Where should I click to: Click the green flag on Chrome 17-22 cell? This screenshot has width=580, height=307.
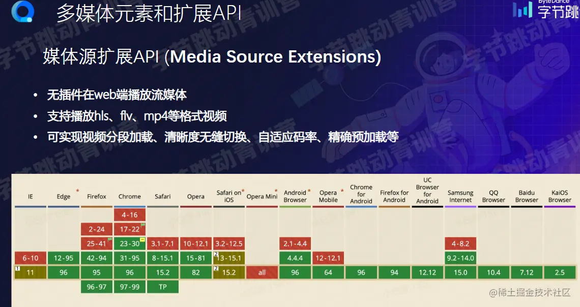[x=143, y=225]
